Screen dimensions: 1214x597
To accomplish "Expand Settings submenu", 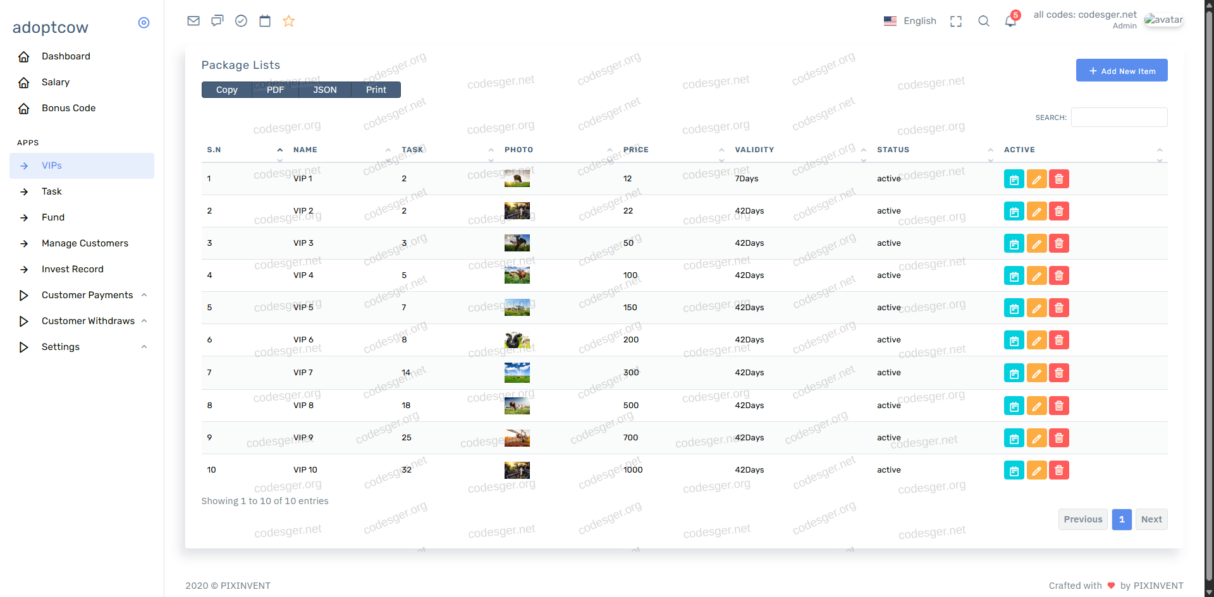I will (x=61, y=347).
